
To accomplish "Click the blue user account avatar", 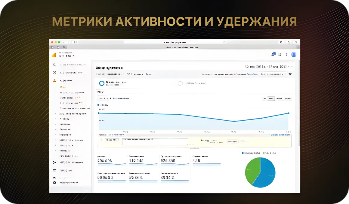I will (294, 54).
